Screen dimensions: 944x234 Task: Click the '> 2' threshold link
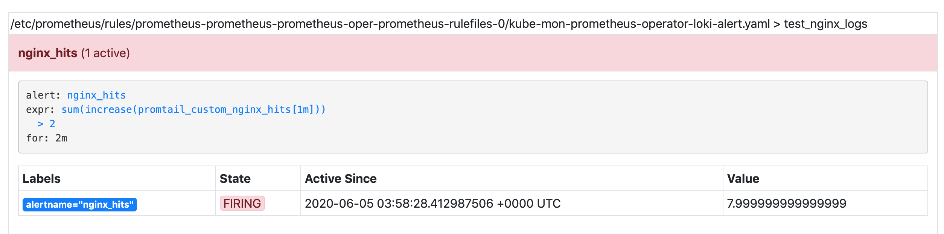pyautogui.click(x=46, y=124)
